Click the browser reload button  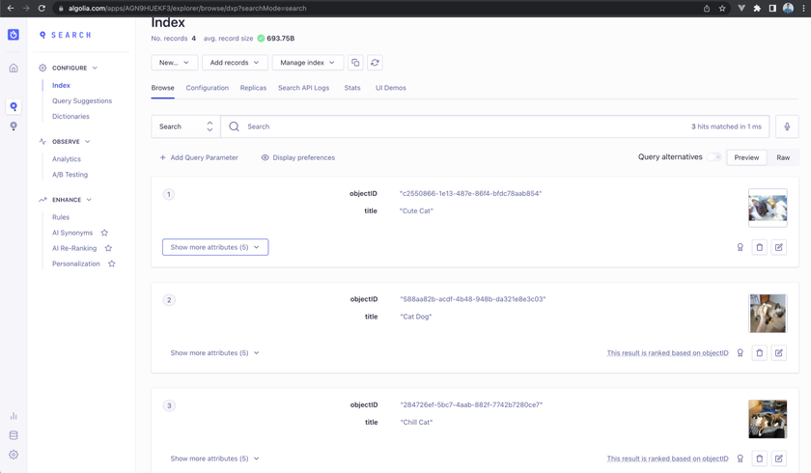42,9
